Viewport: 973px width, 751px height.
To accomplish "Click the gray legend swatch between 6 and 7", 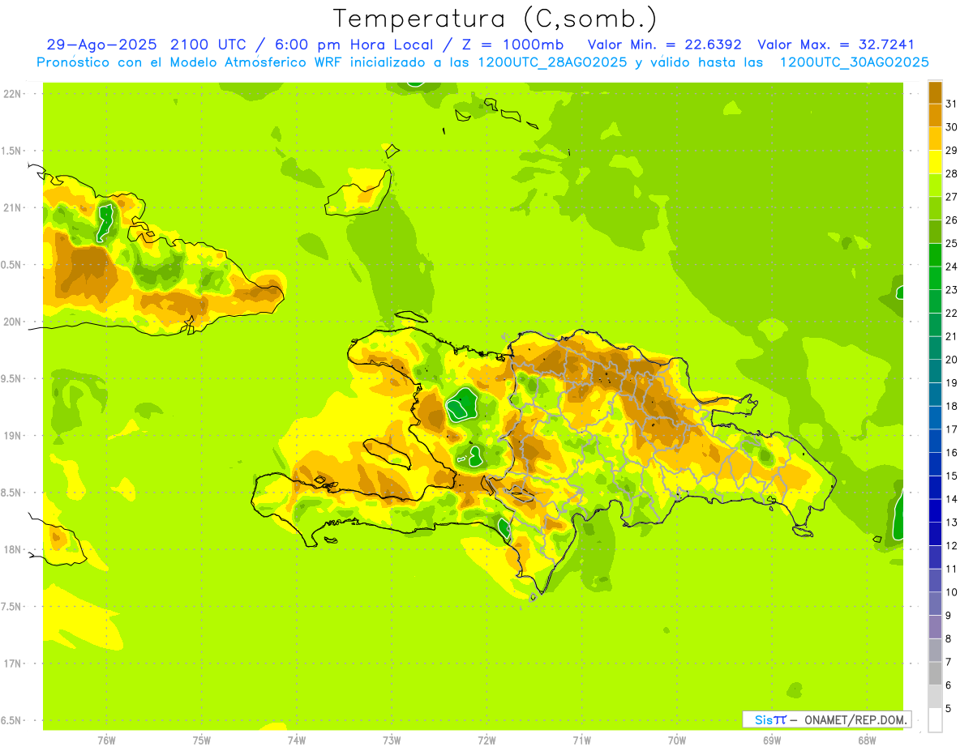I will point(935,673).
